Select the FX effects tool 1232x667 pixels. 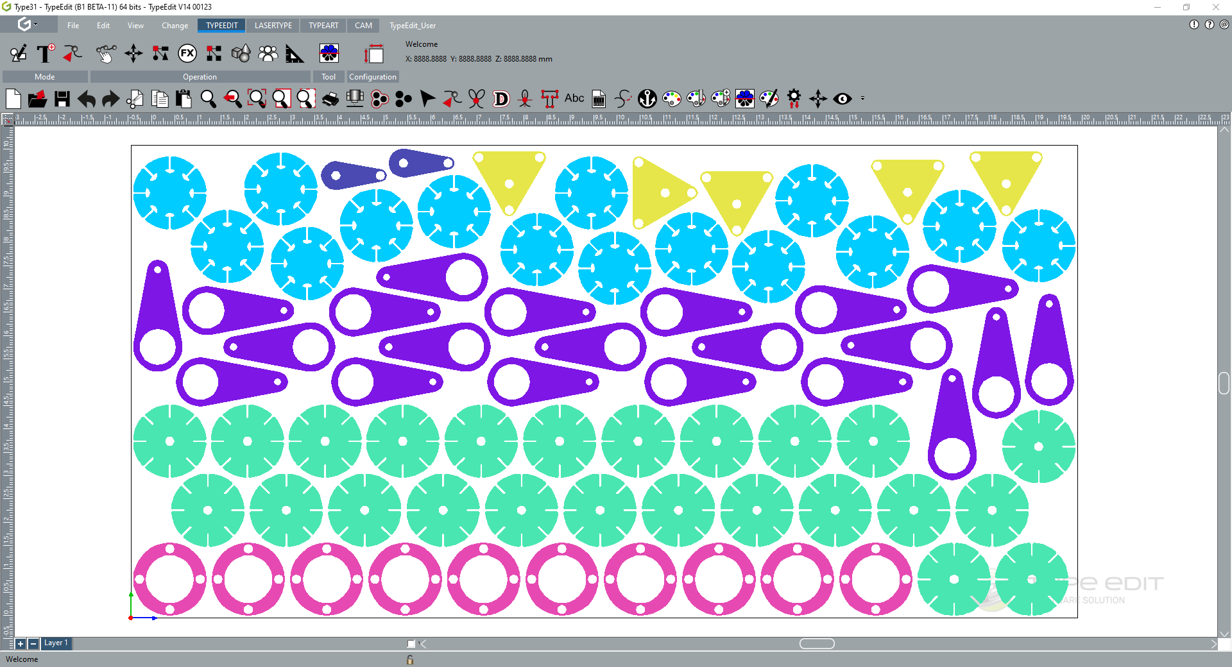pyautogui.click(x=187, y=54)
